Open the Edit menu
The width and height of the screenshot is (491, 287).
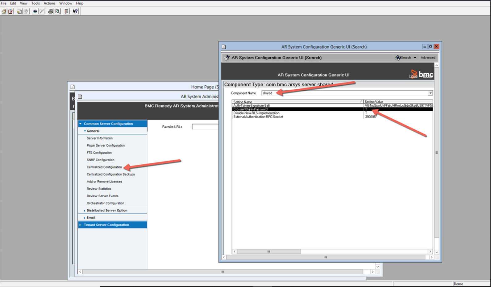13,3
